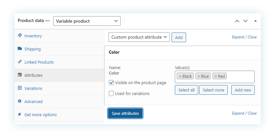
Task: Switch to Linked Products tab
Action: pyautogui.click(x=59, y=62)
